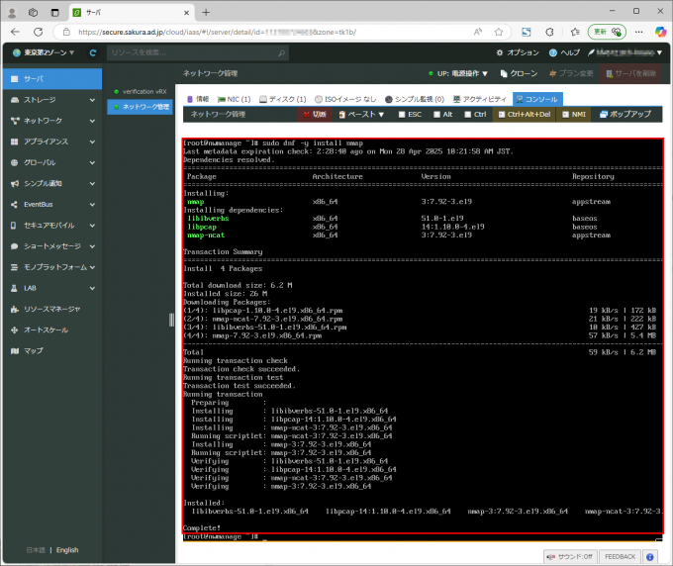Open browser extensions puzzle icon
673x566 pixels.
point(549,32)
